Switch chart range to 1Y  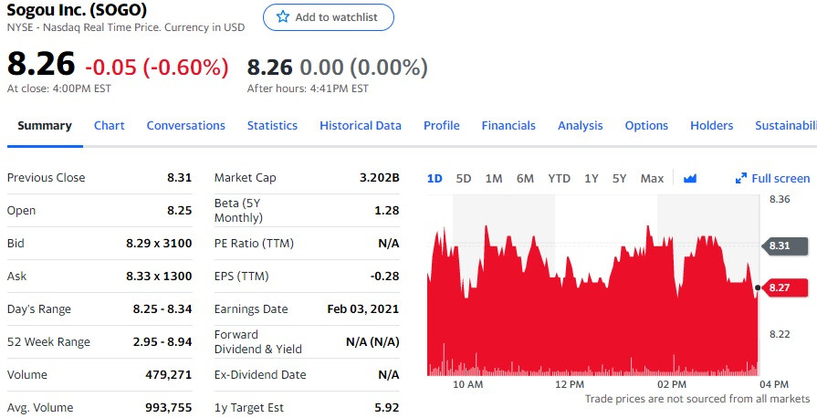click(592, 179)
